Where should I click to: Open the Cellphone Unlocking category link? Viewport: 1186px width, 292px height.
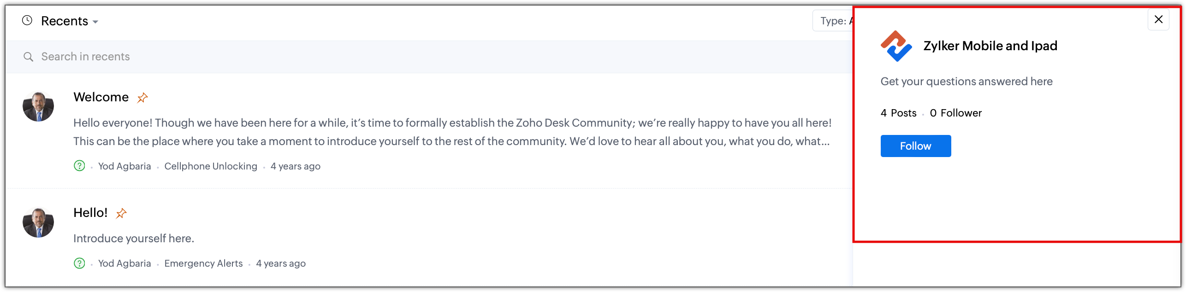(x=211, y=166)
